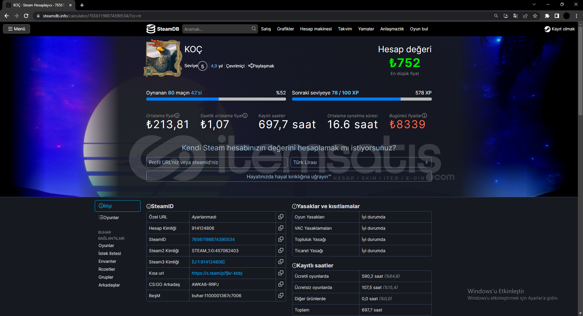Click Kayıt olmak sign-in button

(560, 29)
